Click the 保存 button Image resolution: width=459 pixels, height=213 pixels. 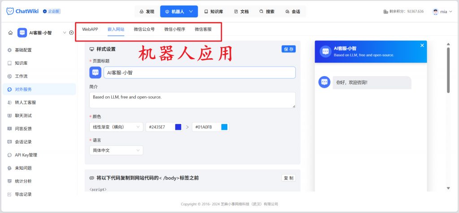289,49
